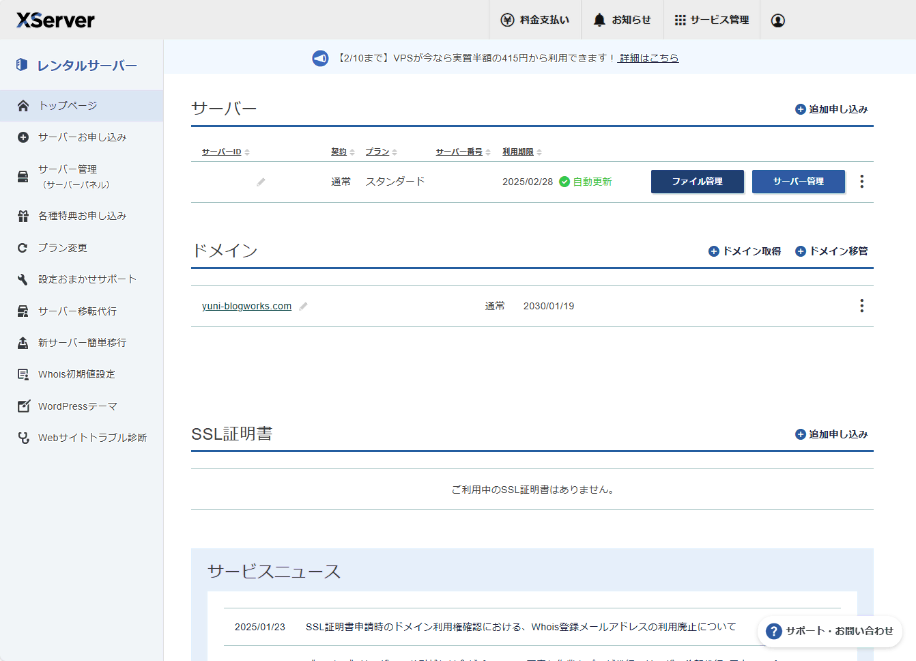The image size is (916, 661).
Task: Click the blue サーバー管理 button
Action: [x=799, y=182]
